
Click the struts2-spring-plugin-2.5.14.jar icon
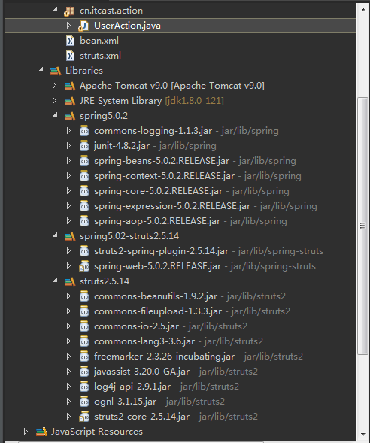(x=84, y=251)
